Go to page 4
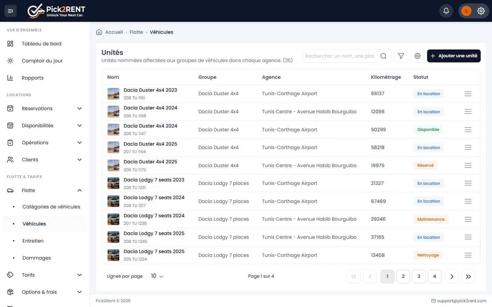The image size is (492, 307). (x=435, y=277)
